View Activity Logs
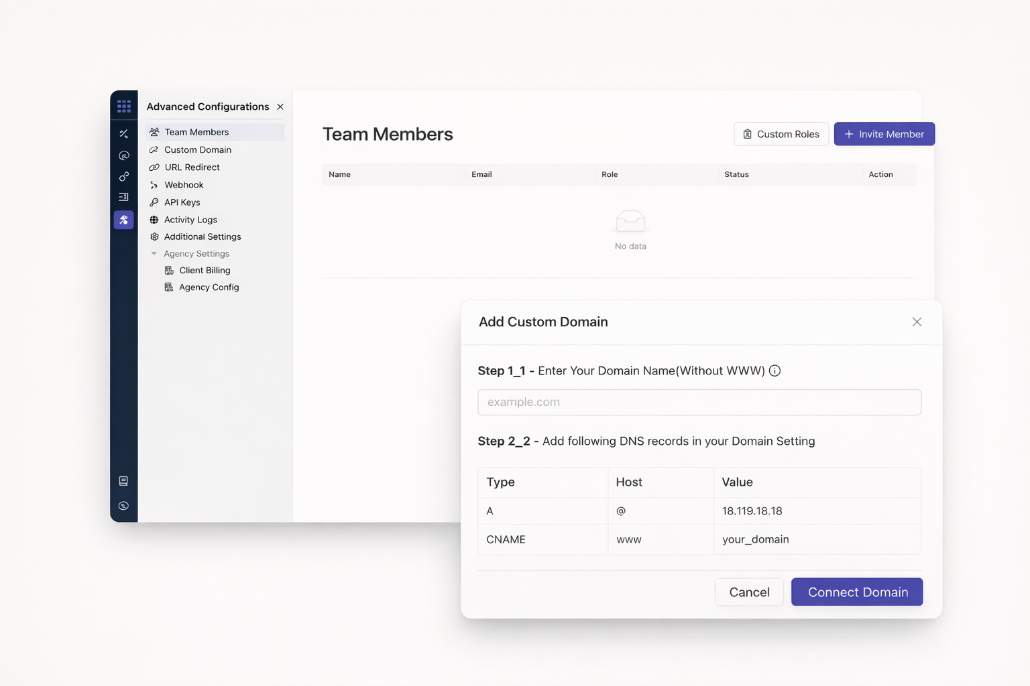 click(x=190, y=220)
